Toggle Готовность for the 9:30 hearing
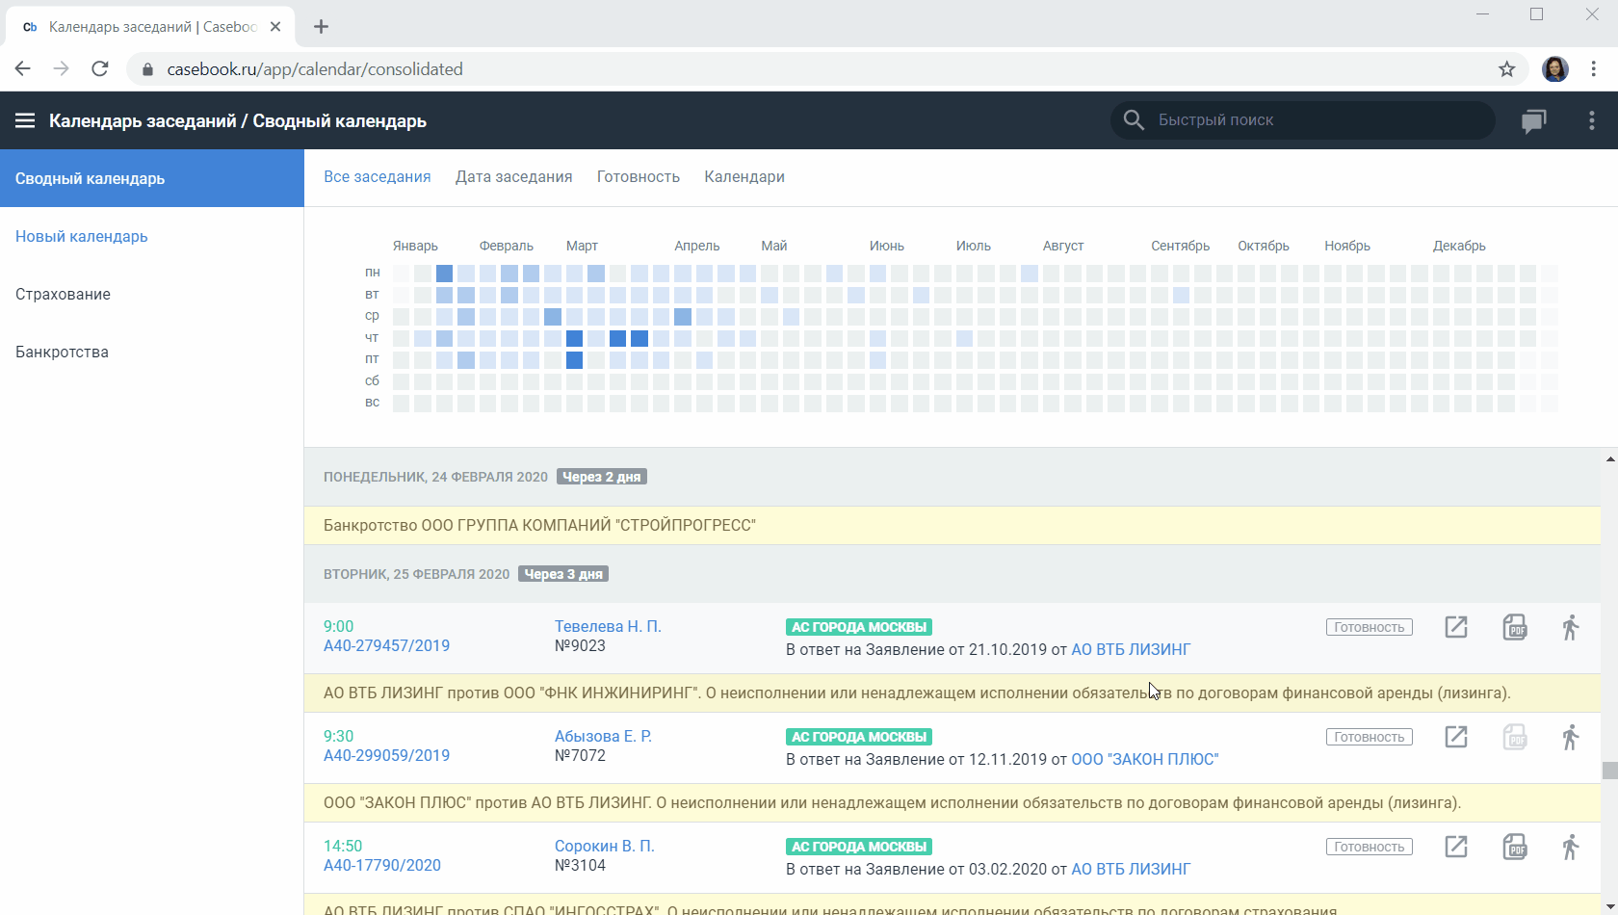1618x915 pixels. [1370, 737]
